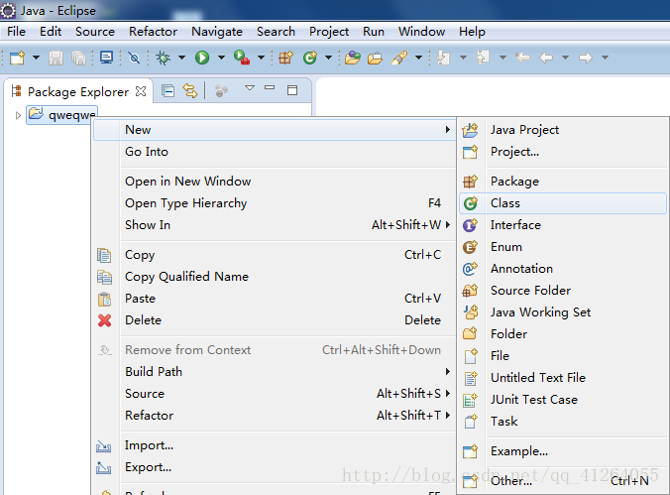Choose Package from the New submenu
The image size is (670, 495).
click(563, 182)
